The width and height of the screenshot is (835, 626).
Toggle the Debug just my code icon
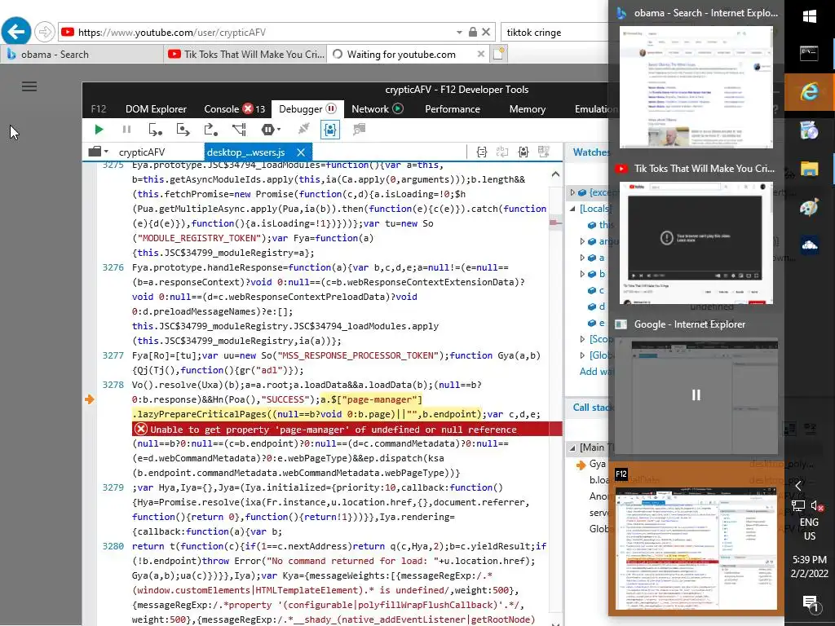click(x=330, y=130)
